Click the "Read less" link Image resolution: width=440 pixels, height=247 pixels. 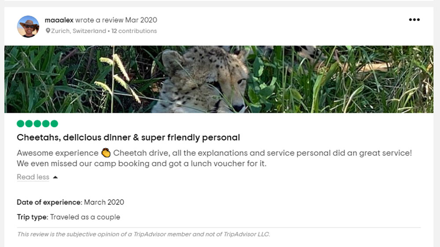tap(33, 177)
